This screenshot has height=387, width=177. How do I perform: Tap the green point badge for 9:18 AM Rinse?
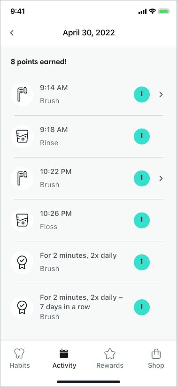[142, 136]
